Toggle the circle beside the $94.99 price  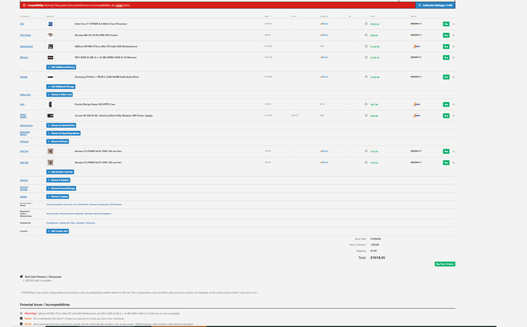[366, 116]
